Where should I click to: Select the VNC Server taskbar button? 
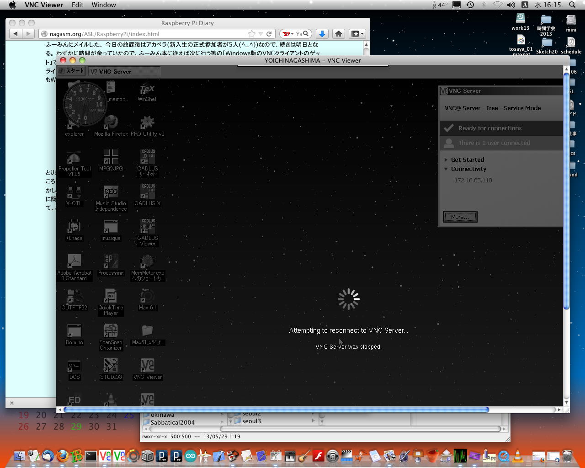(124, 71)
